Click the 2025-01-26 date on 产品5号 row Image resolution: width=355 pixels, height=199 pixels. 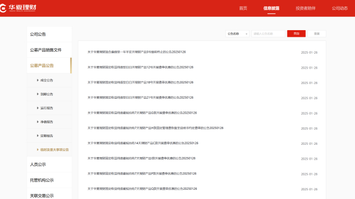click(309, 53)
